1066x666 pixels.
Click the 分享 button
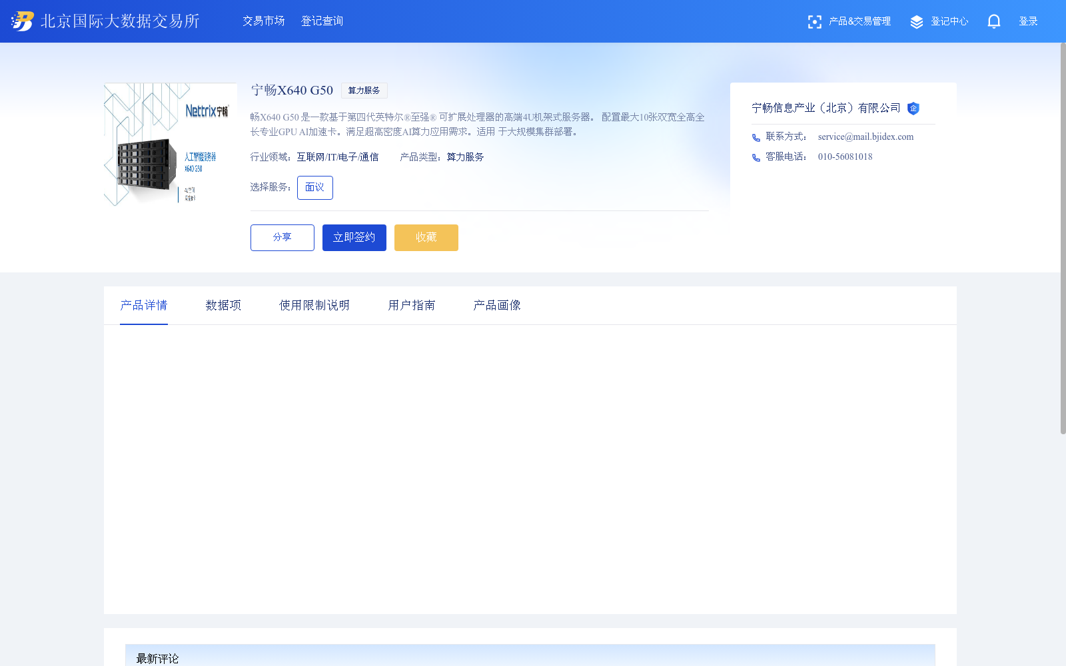(282, 238)
